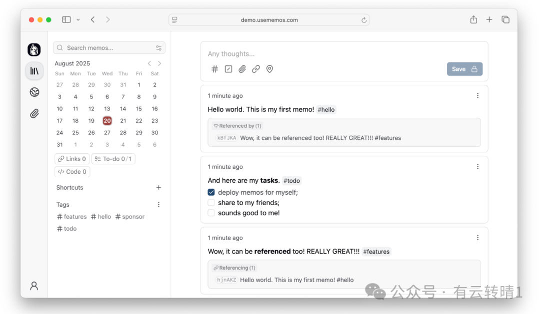Click #todo tag in tasks memo
This screenshot has height=314, width=540.
click(291, 181)
